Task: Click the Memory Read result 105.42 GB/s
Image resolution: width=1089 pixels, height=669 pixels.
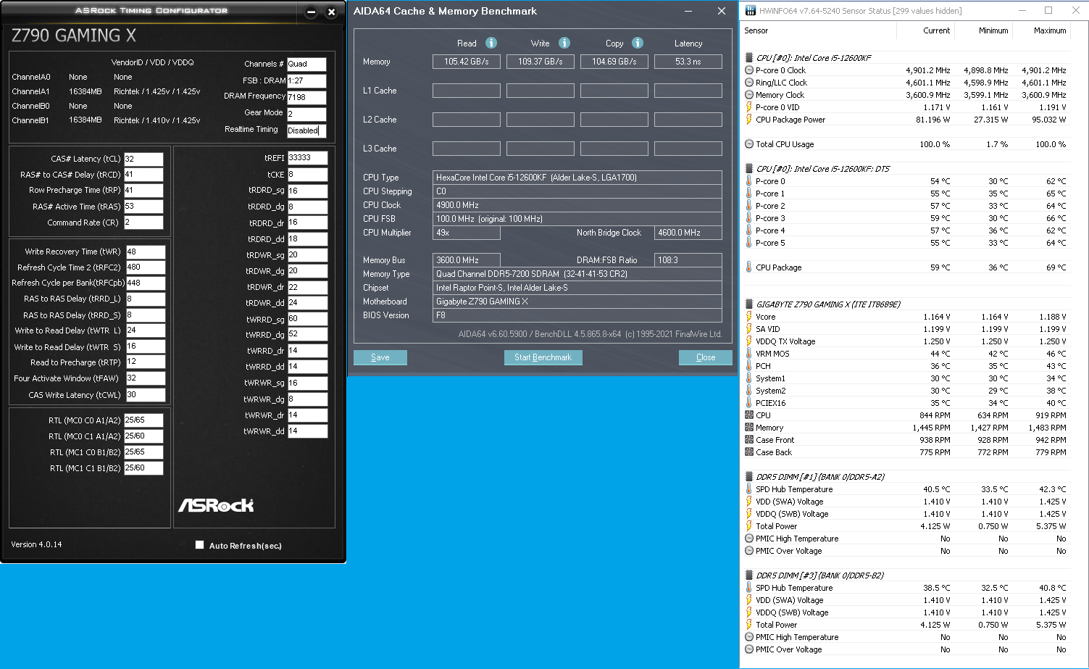Action: click(467, 62)
